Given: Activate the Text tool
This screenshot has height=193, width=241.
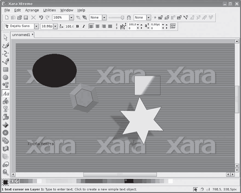Looking at the screenshot, I should [x=6, y=93].
